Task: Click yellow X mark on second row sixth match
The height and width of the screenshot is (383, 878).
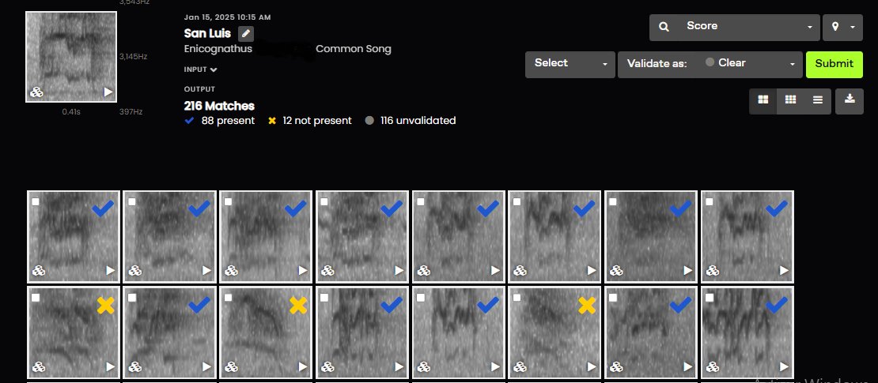Action: pos(587,306)
